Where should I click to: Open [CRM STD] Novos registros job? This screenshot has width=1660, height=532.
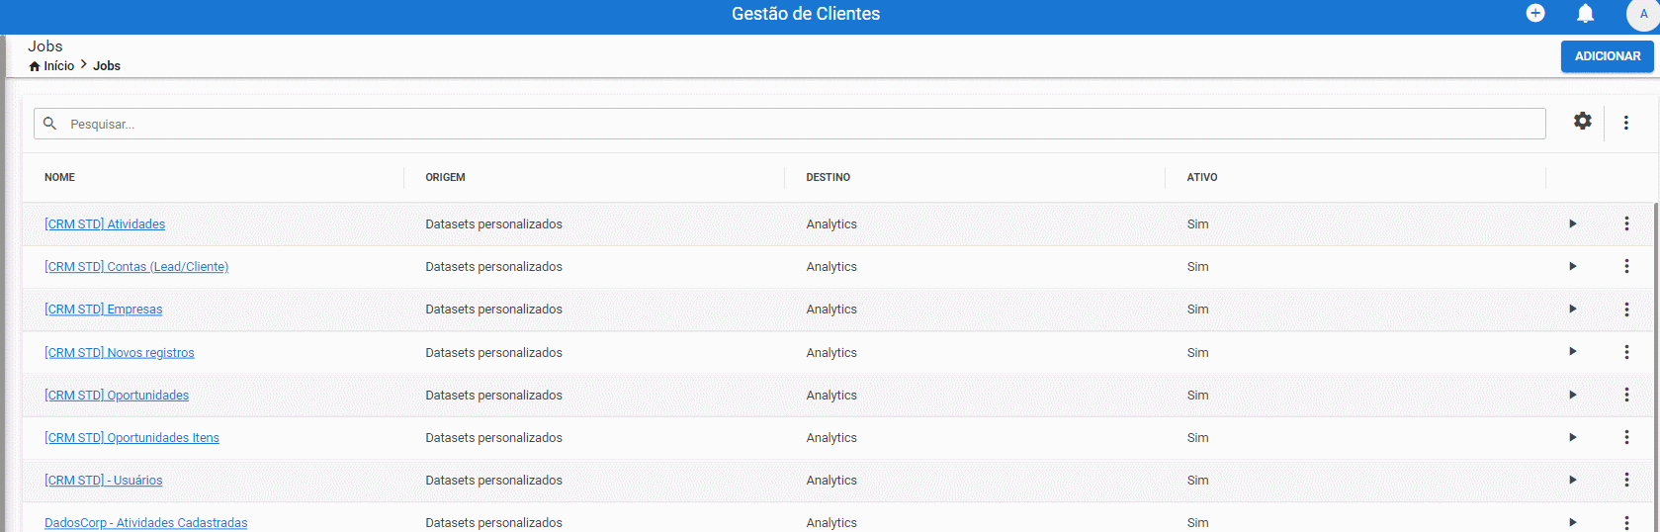point(119,353)
